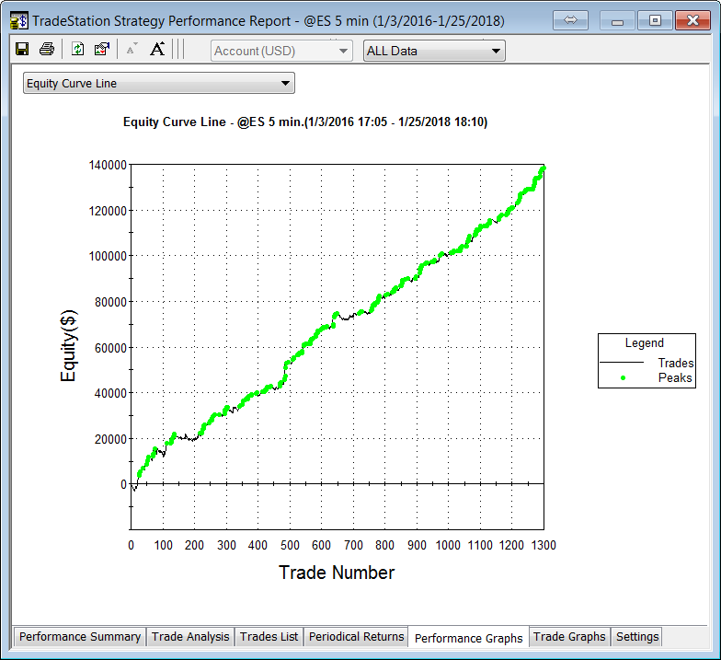Click the Save report icon
This screenshot has height=660, width=721.
tap(22, 50)
